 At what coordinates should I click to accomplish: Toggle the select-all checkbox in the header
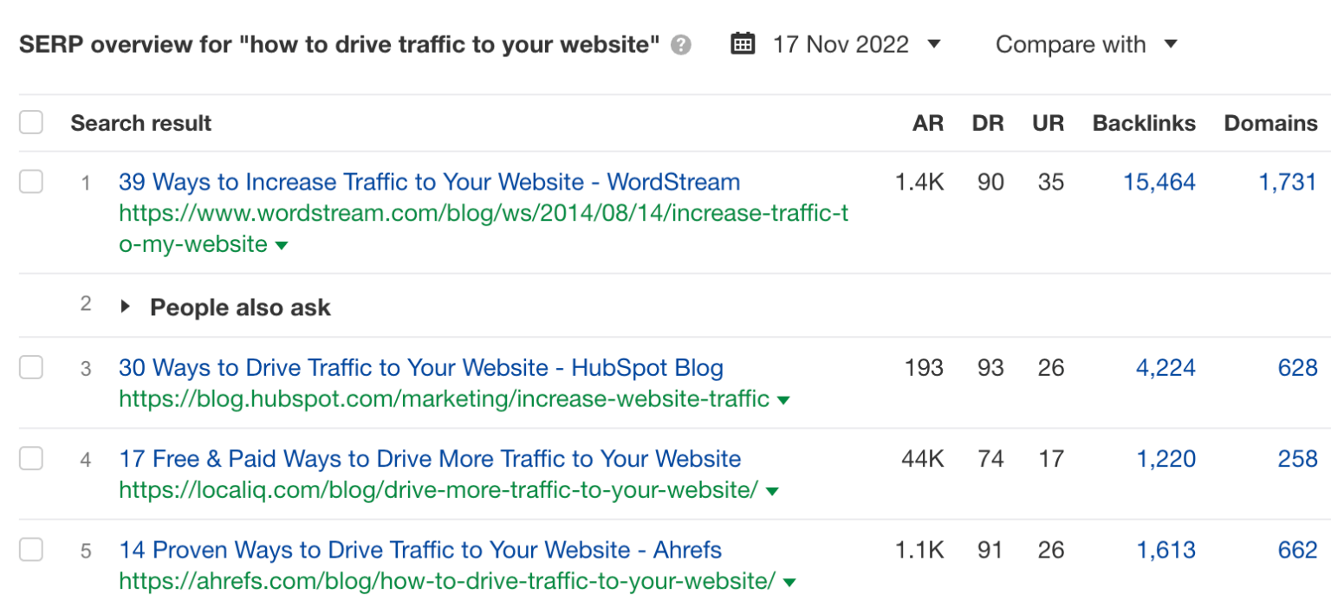click(x=30, y=122)
